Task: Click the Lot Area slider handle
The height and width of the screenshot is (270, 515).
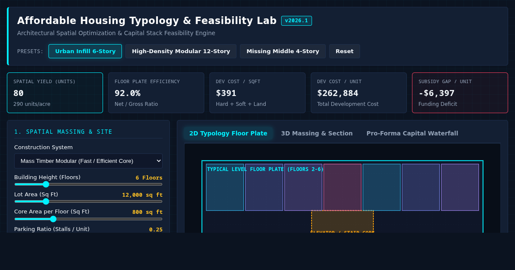Action: click(x=46, y=201)
